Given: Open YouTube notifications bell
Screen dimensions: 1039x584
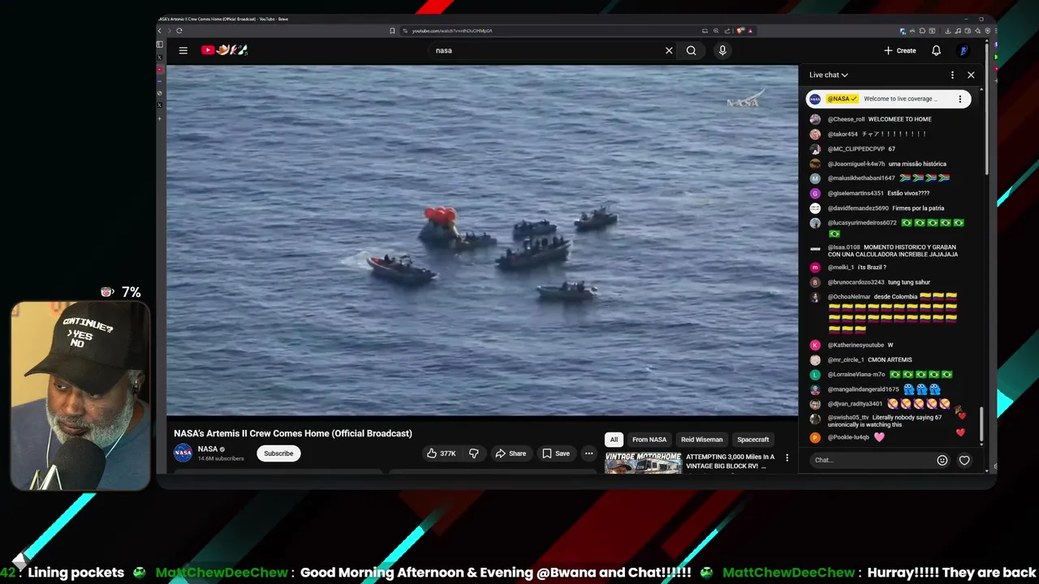Looking at the screenshot, I should 936,50.
